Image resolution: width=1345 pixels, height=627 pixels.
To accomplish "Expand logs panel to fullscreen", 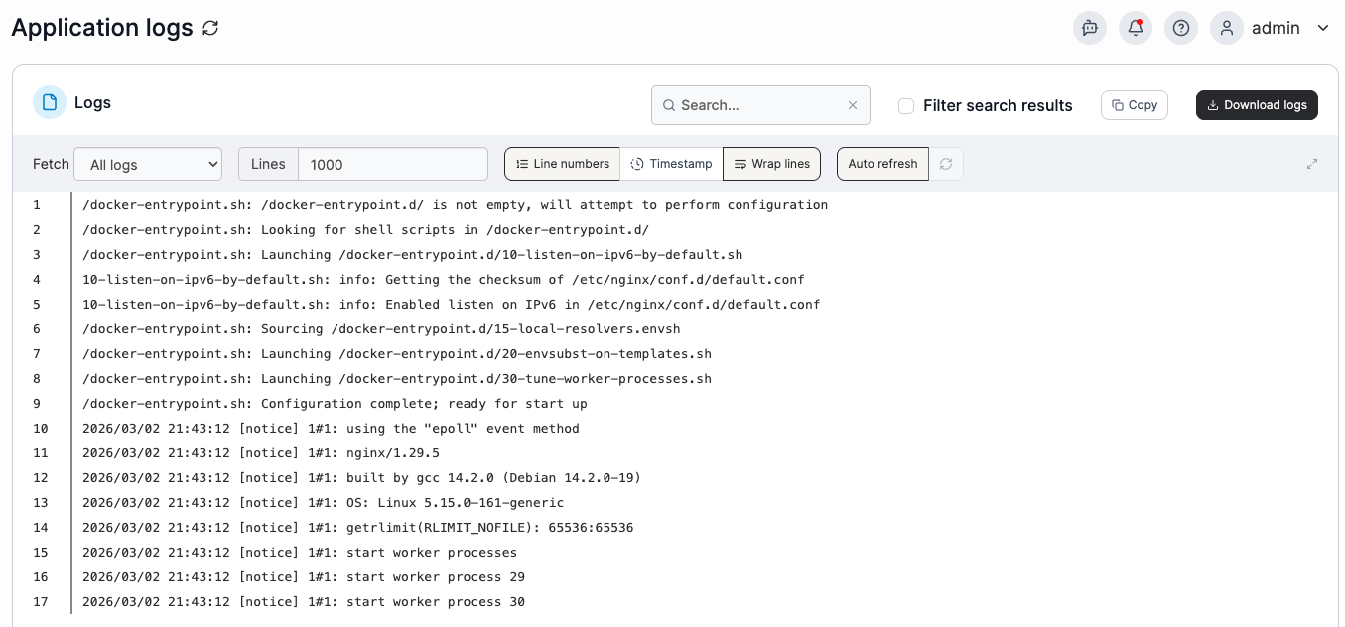I will pyautogui.click(x=1312, y=164).
